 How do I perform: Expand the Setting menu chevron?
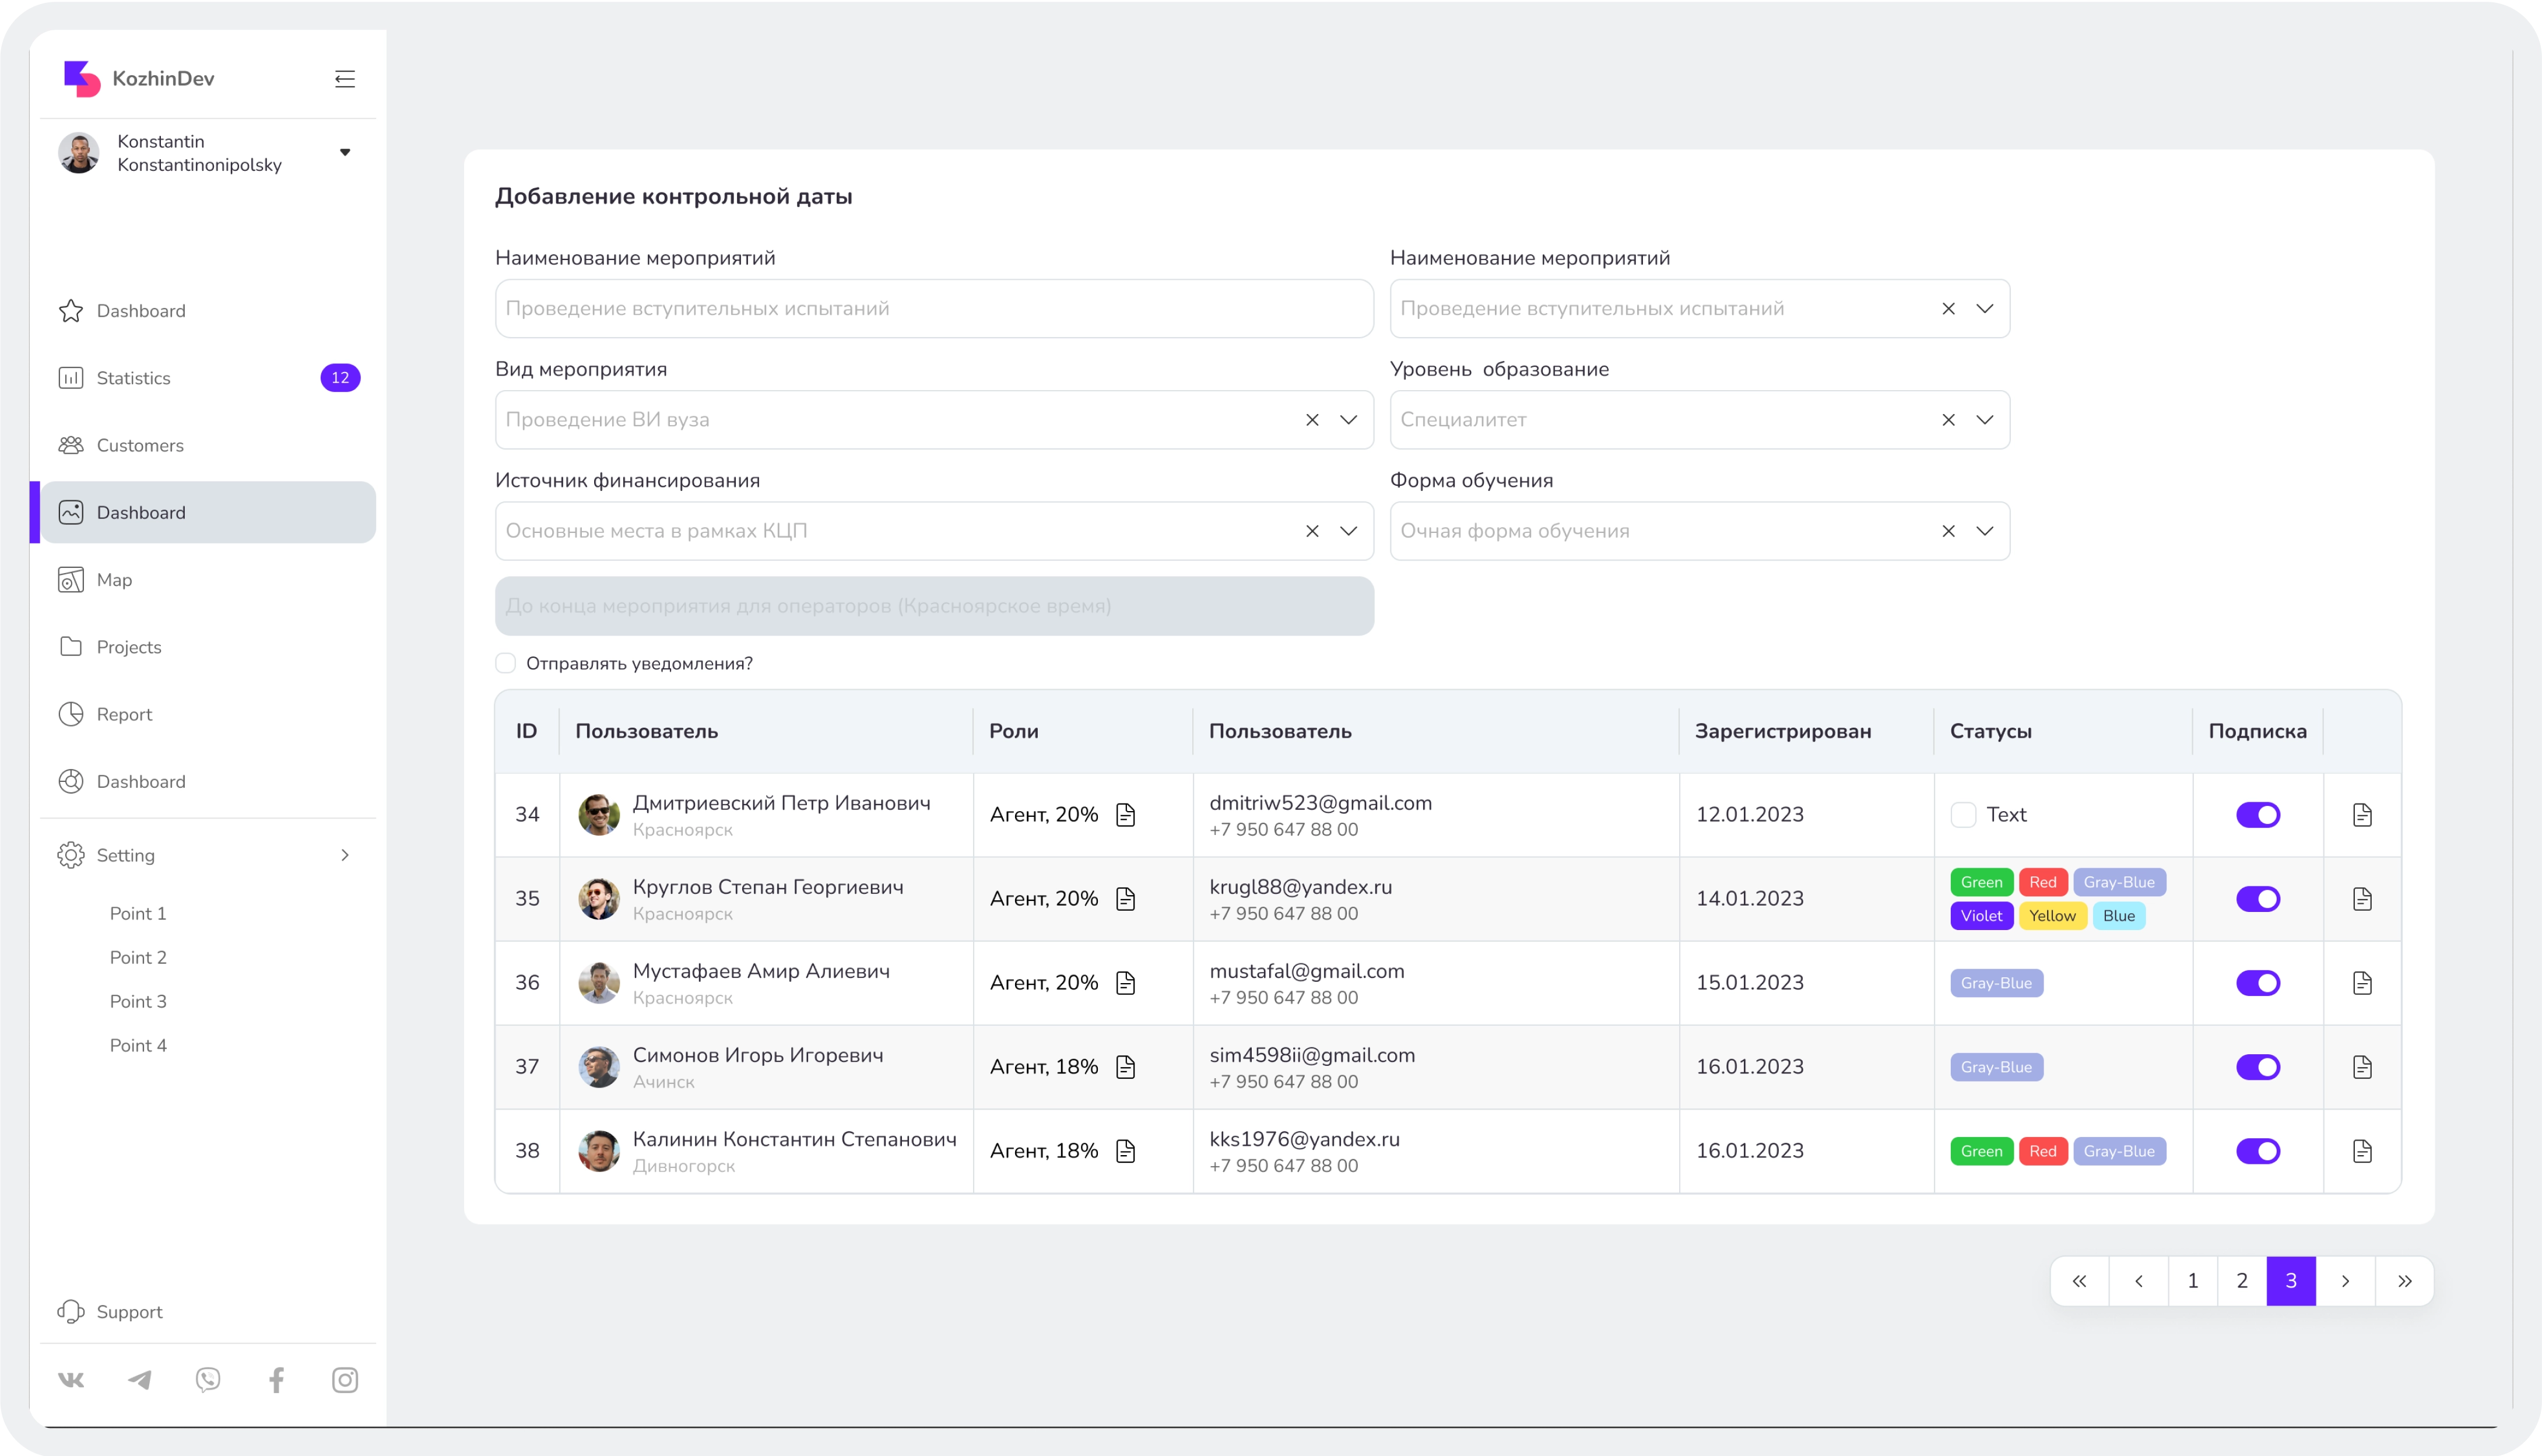click(x=345, y=855)
